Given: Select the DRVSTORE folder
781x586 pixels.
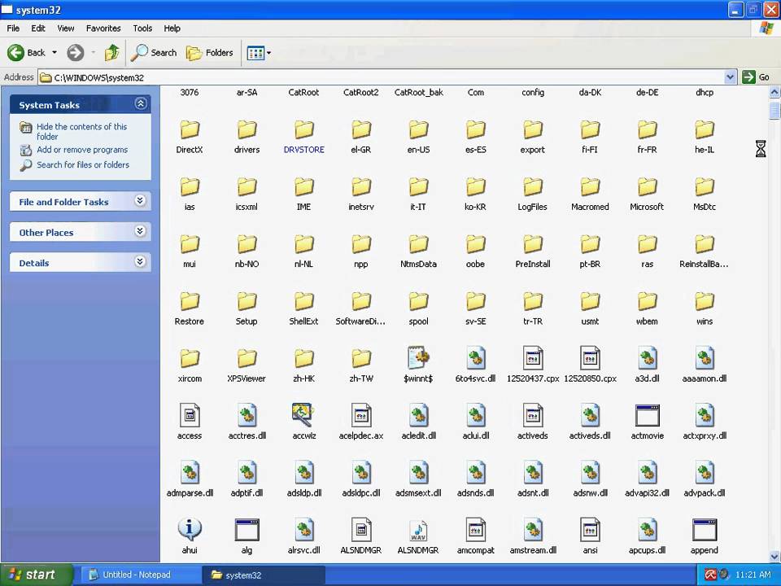Looking at the screenshot, I should click(303, 137).
